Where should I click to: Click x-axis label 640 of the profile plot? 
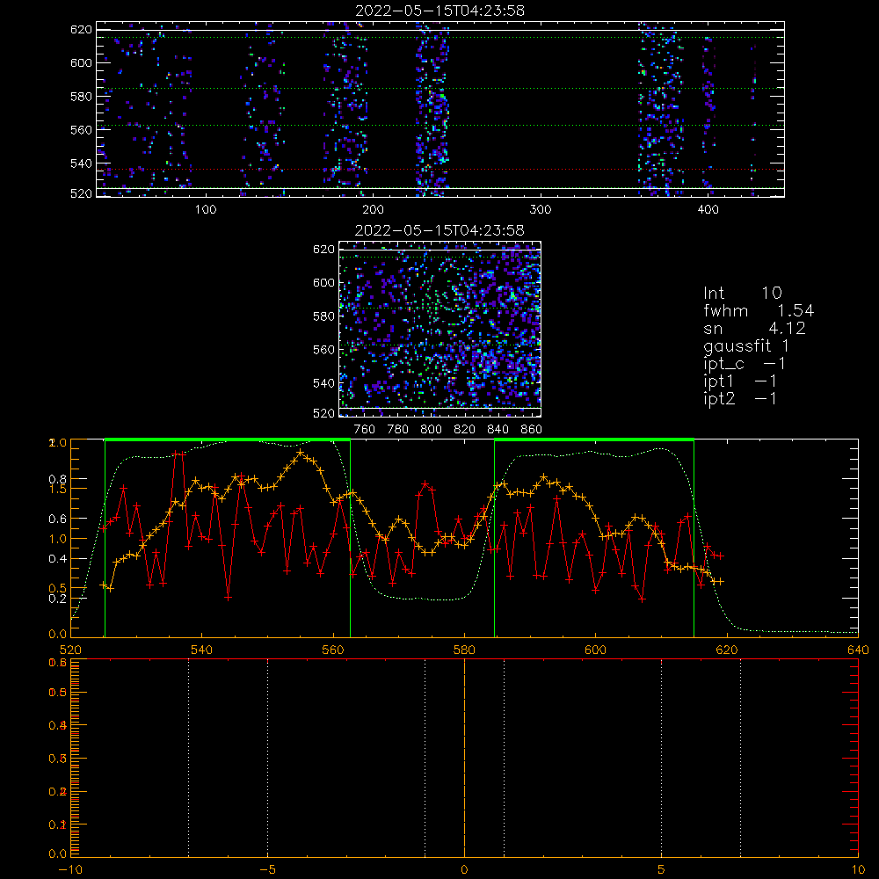tap(858, 650)
